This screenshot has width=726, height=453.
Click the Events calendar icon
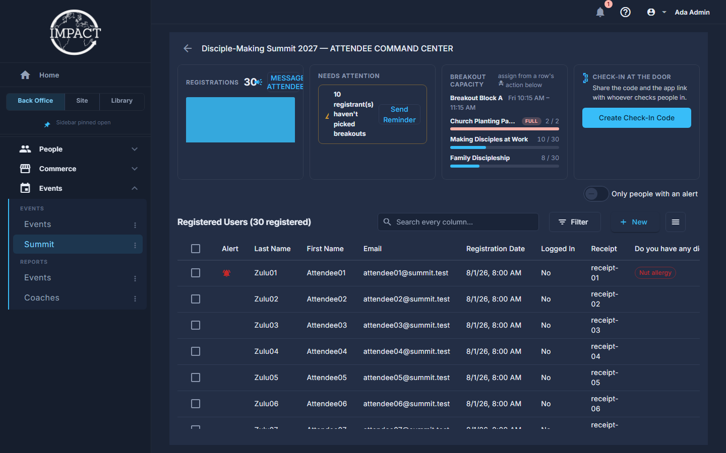click(x=25, y=188)
